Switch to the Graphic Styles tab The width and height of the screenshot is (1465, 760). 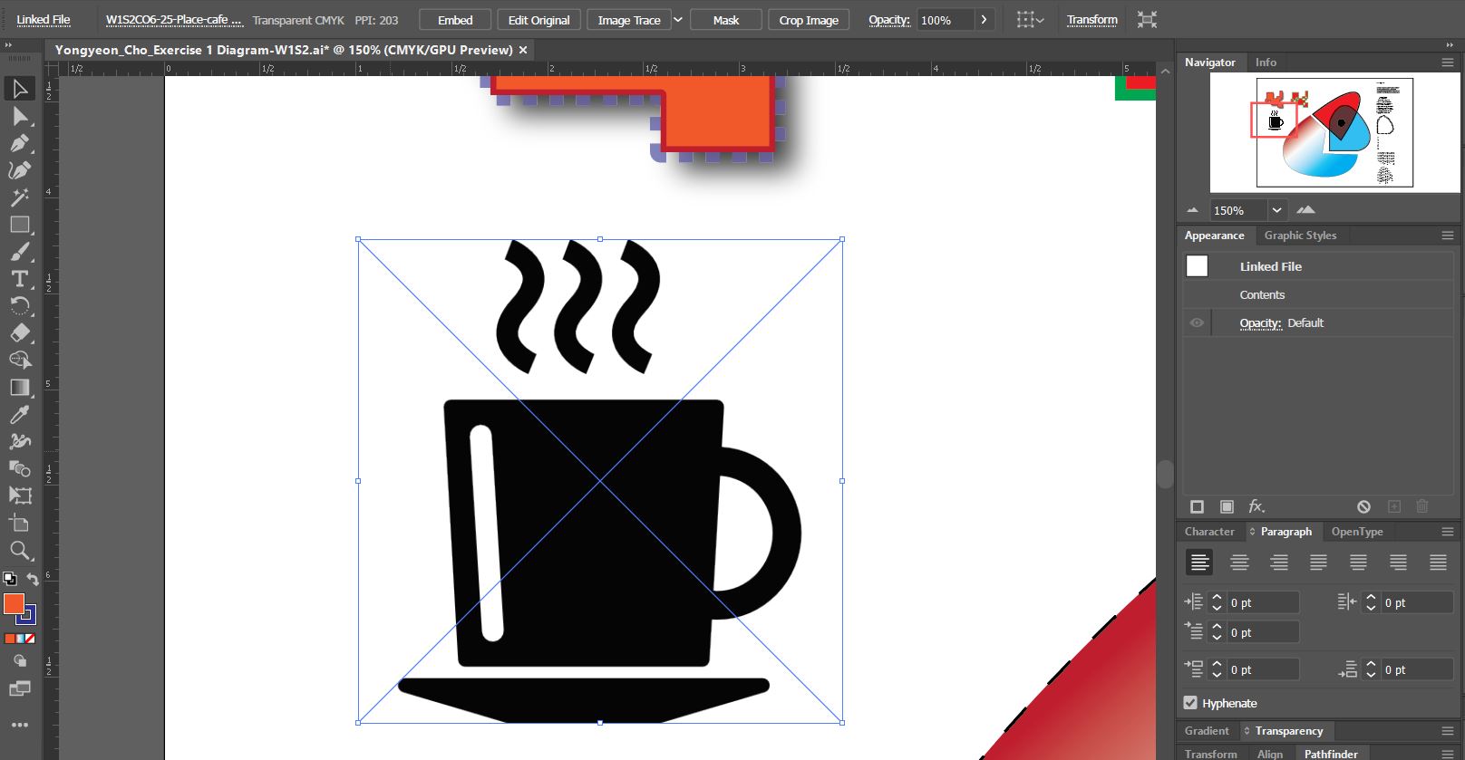[1300, 236]
